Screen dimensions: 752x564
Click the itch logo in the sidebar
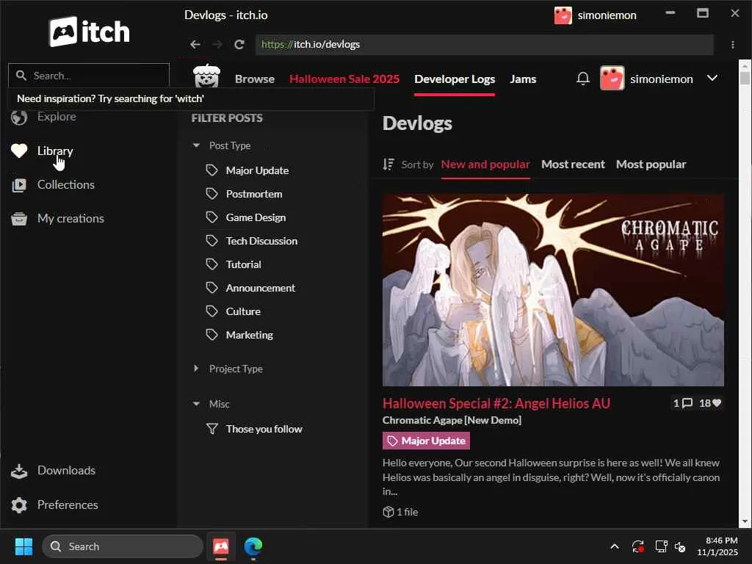tap(89, 32)
